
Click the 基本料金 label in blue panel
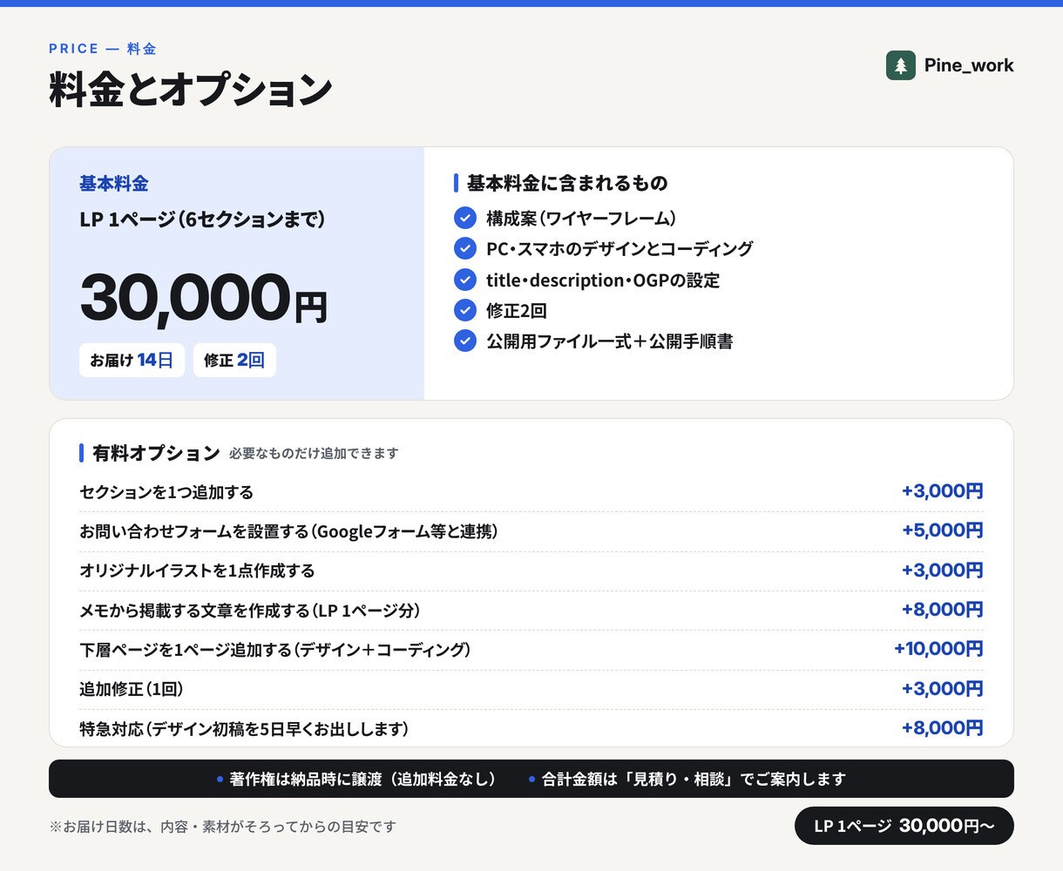click(x=114, y=184)
